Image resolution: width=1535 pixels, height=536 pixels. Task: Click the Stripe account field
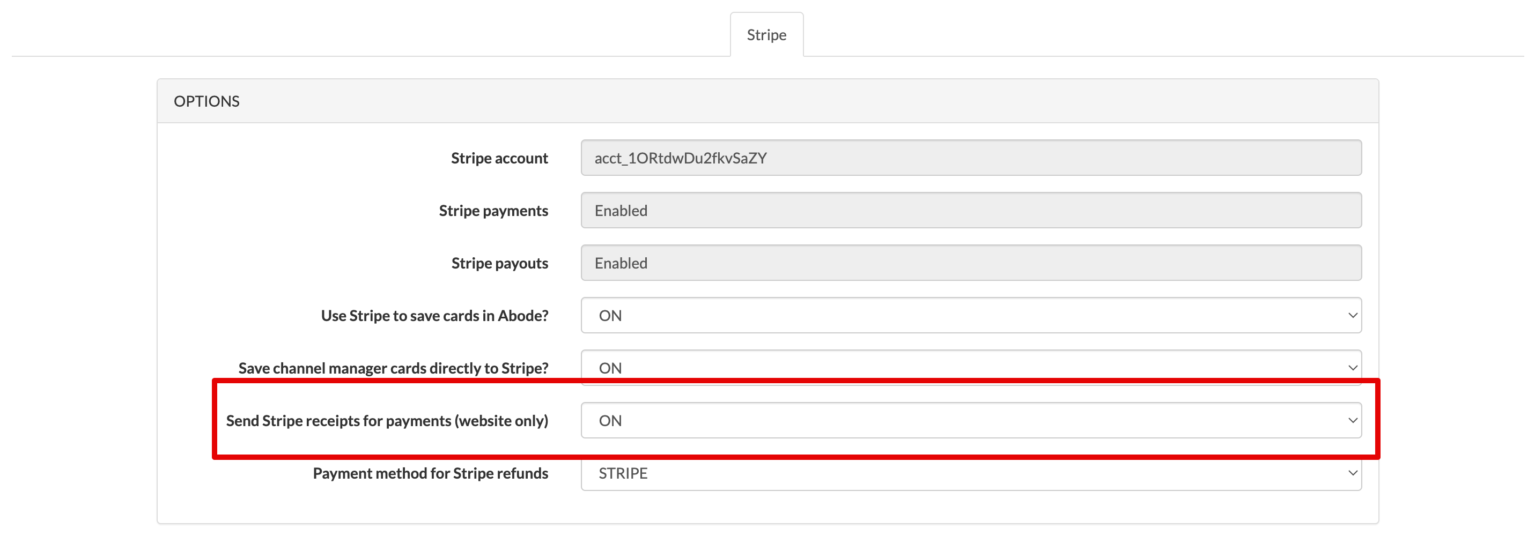coord(971,158)
